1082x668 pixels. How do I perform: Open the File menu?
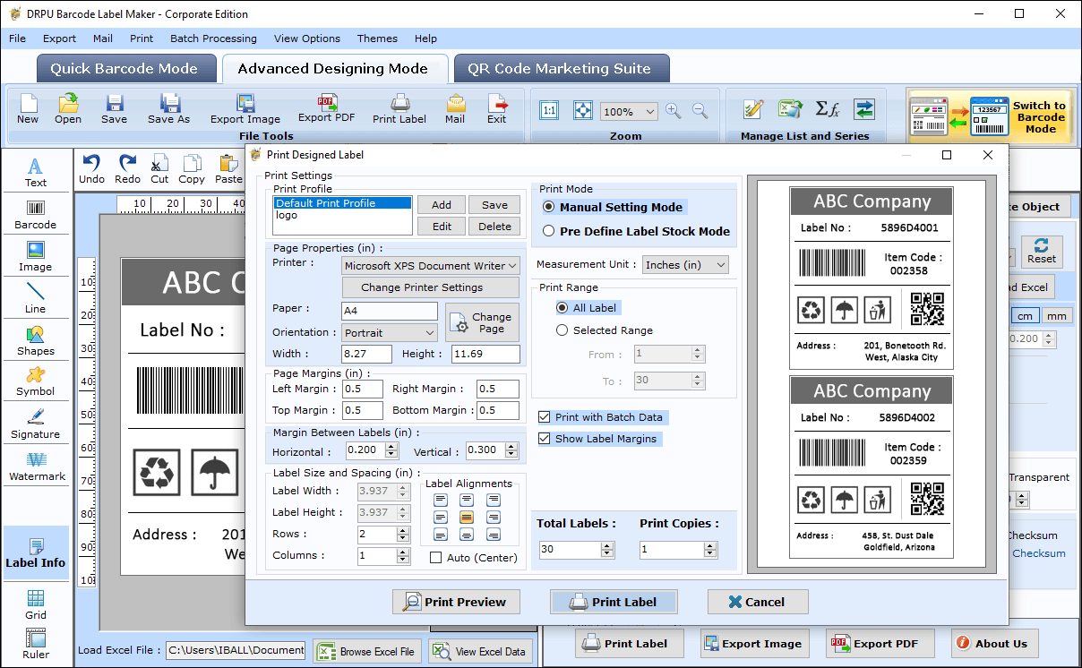(x=17, y=39)
